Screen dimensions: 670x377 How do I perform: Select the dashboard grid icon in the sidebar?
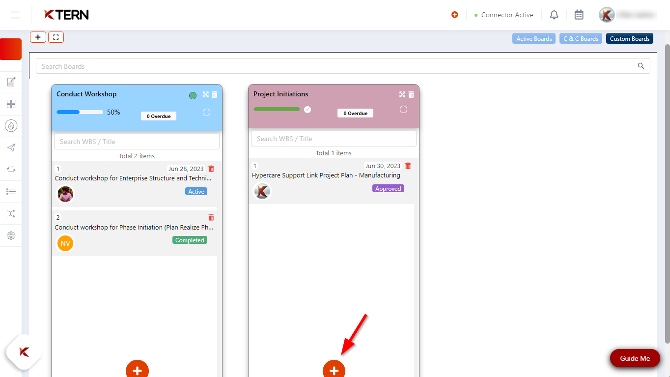[x=11, y=104]
